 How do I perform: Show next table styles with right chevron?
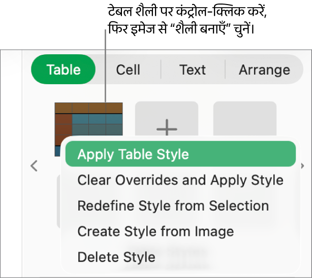coord(302,166)
